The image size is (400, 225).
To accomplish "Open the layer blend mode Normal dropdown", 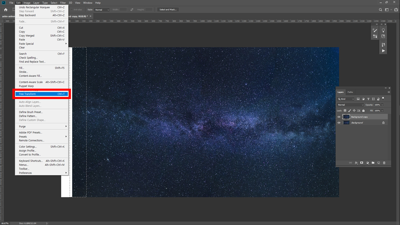I will pos(350,105).
